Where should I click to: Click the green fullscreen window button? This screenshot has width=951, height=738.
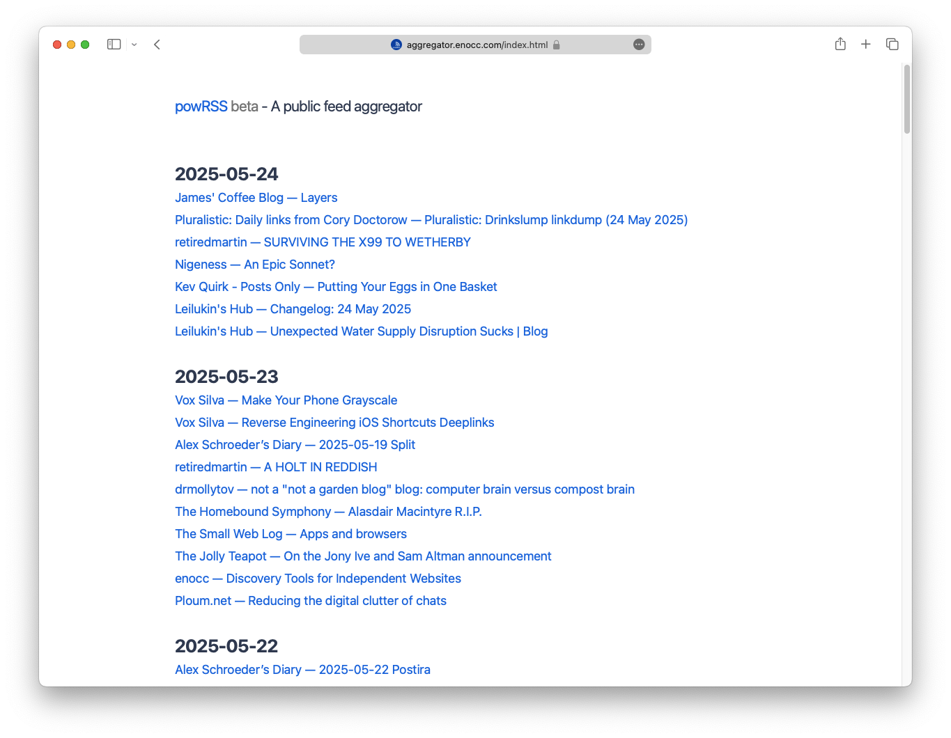(85, 45)
